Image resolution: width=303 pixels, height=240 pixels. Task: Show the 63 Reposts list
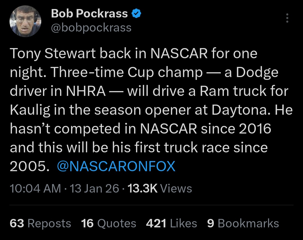tap(40, 223)
